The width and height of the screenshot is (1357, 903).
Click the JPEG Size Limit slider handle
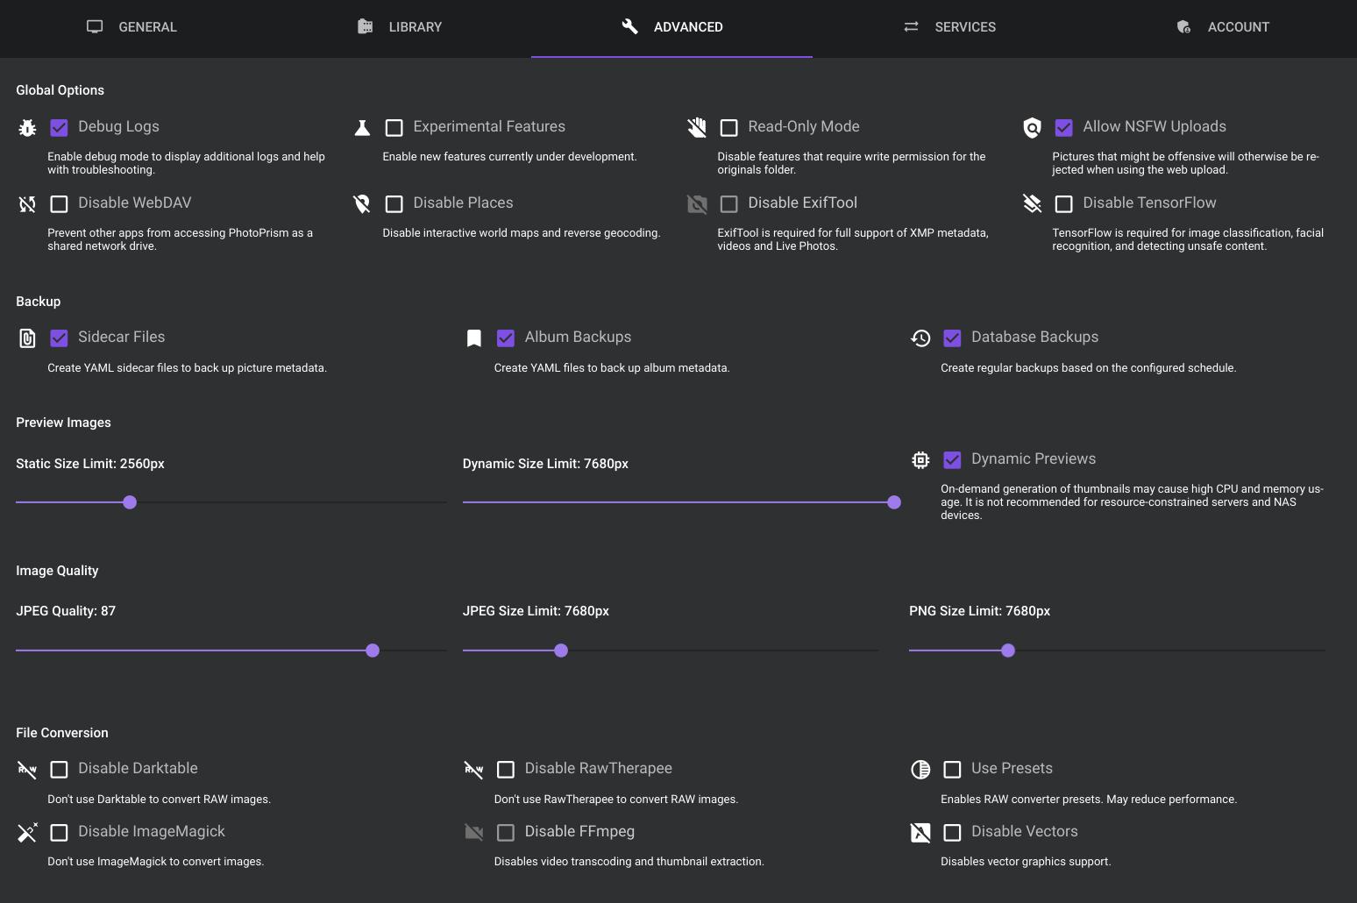pyautogui.click(x=561, y=651)
